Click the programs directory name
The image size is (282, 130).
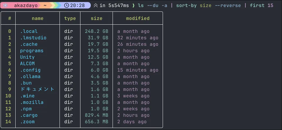coord(32,51)
